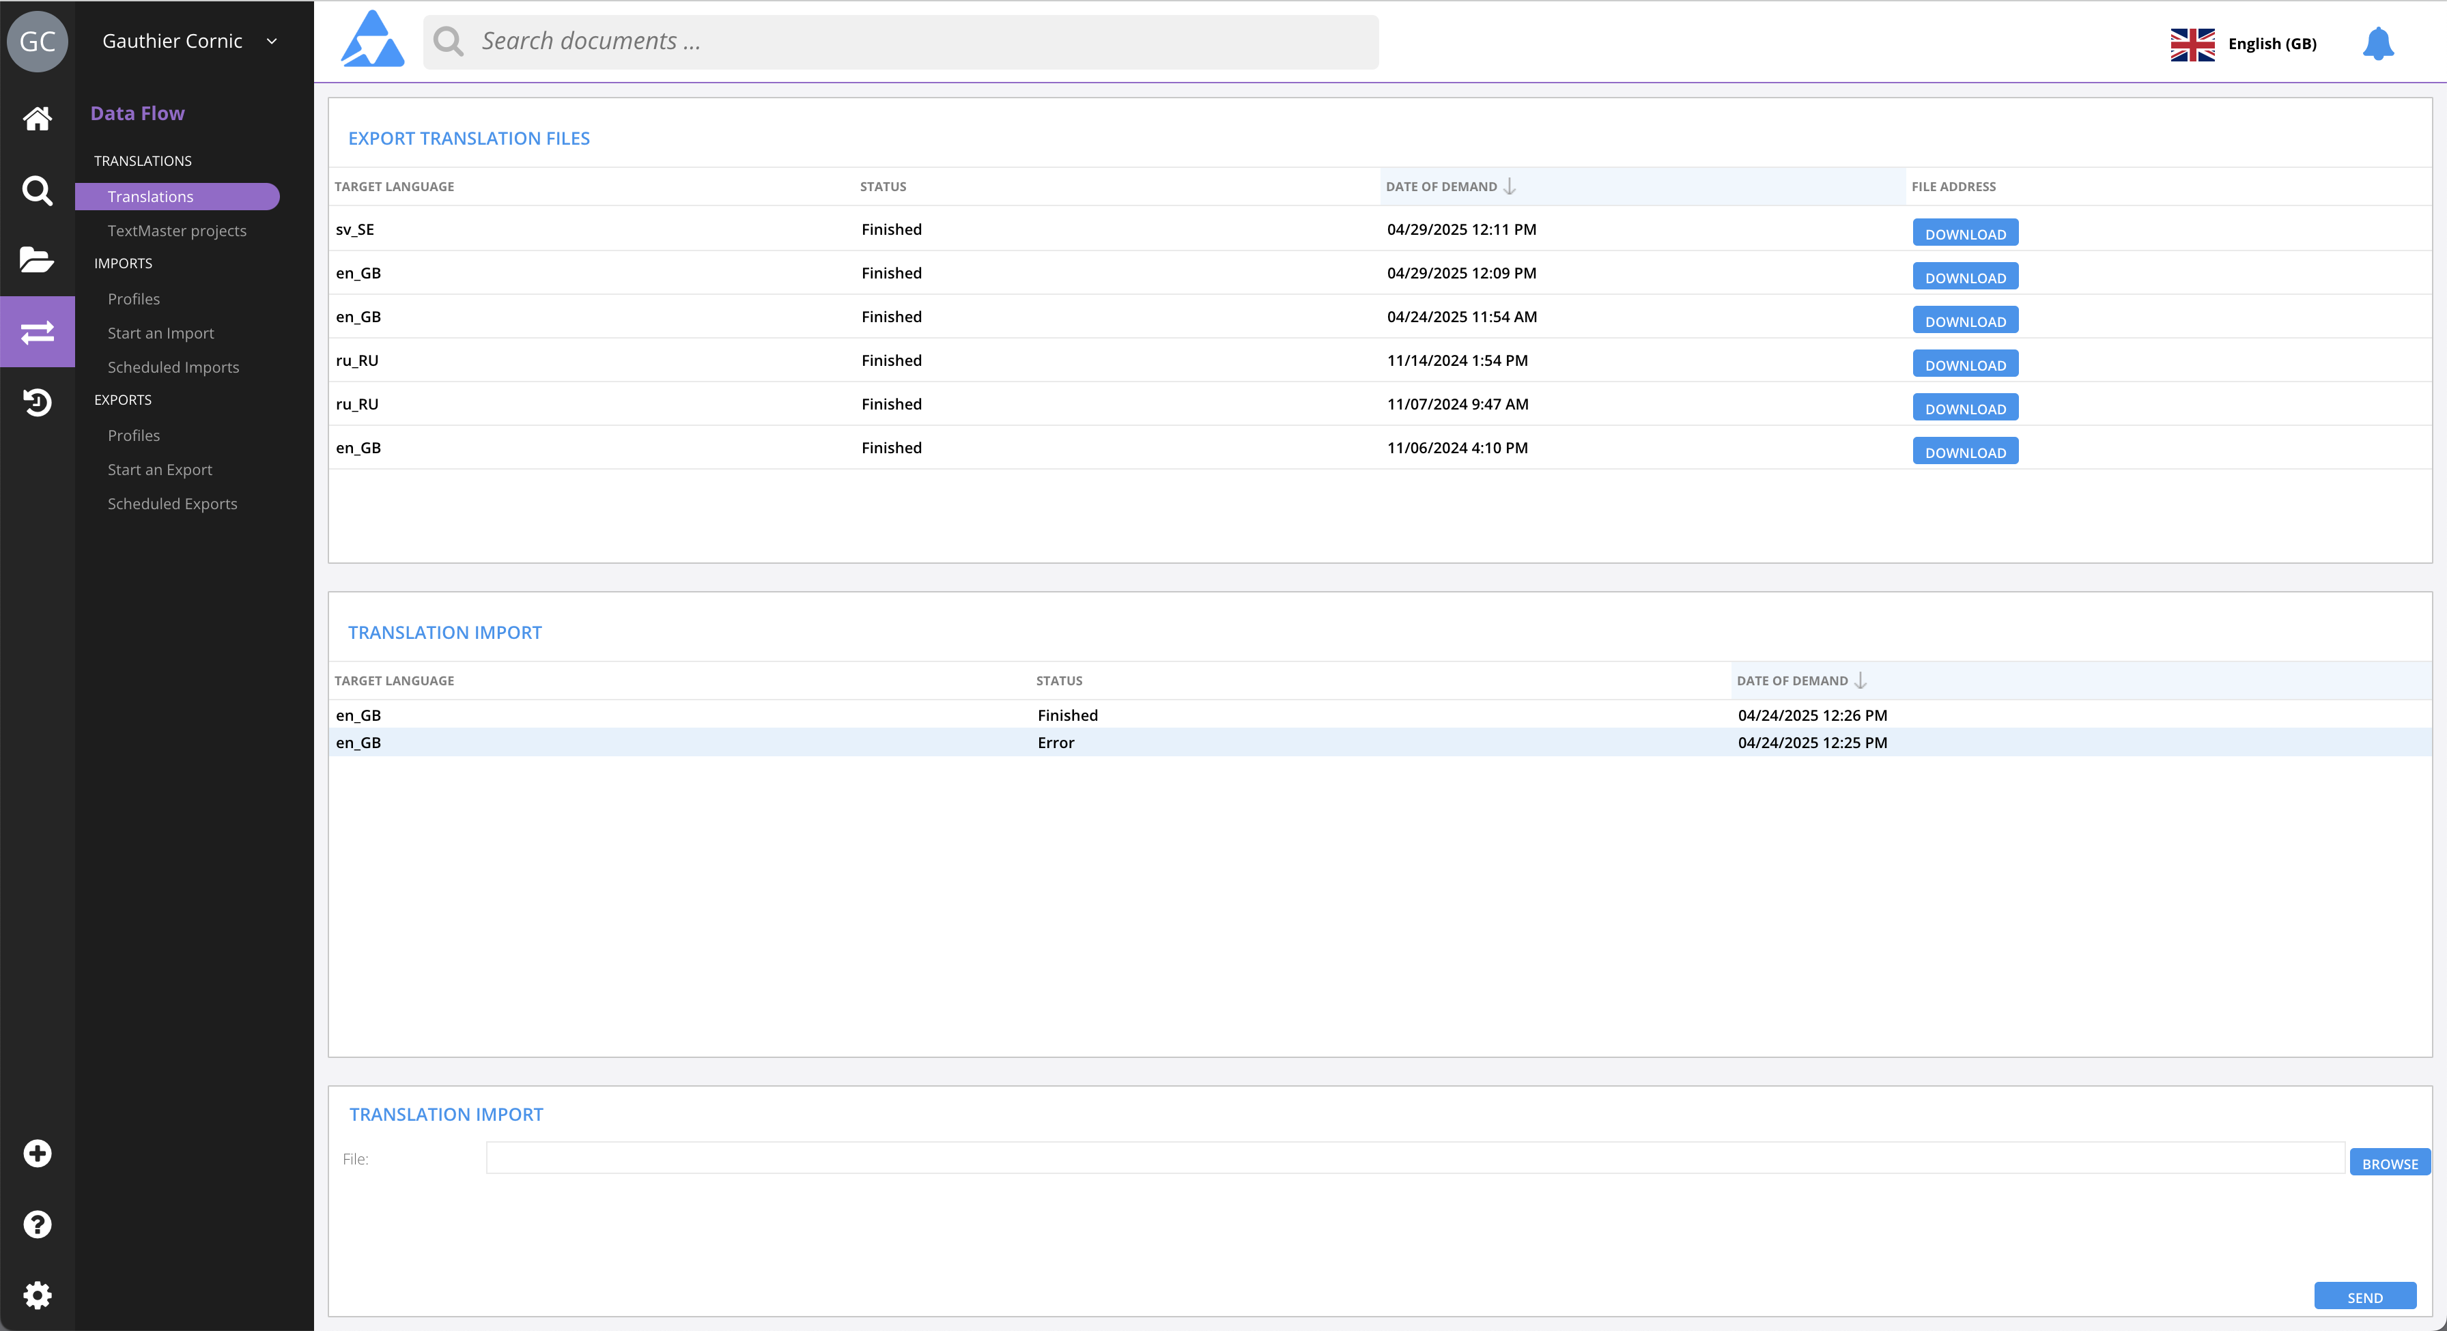Open the history clock icon
Viewport: 2447px width, 1331px height.
point(37,403)
